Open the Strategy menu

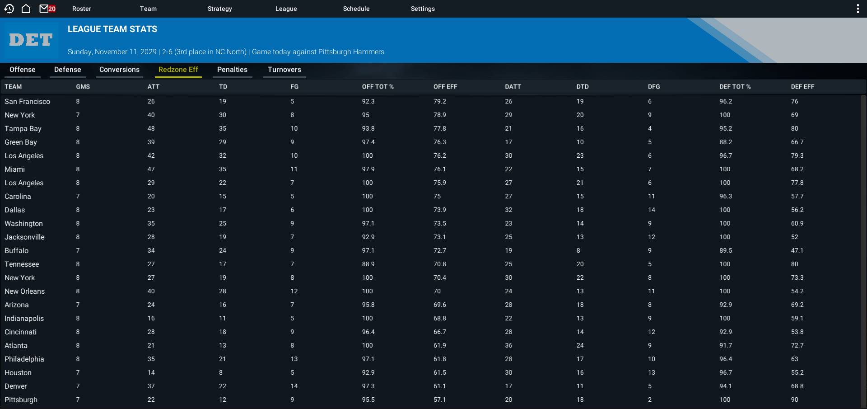pos(220,9)
